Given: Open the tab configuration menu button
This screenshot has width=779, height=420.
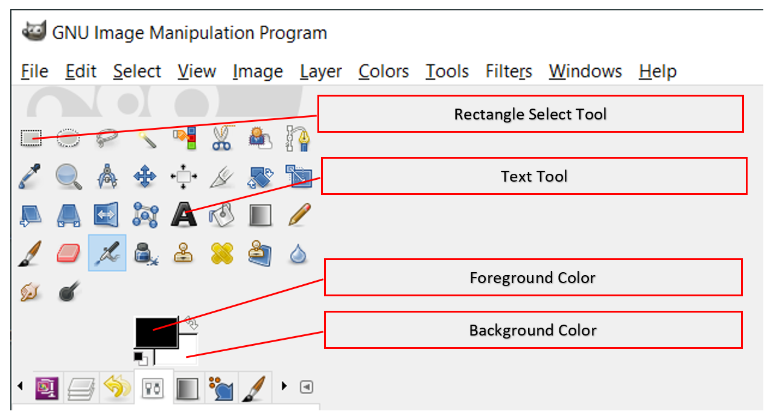Looking at the screenshot, I should [307, 387].
